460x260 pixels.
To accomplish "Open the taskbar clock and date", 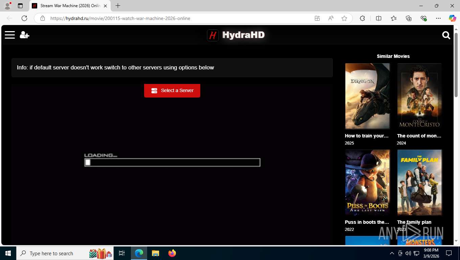I will 431,253.
